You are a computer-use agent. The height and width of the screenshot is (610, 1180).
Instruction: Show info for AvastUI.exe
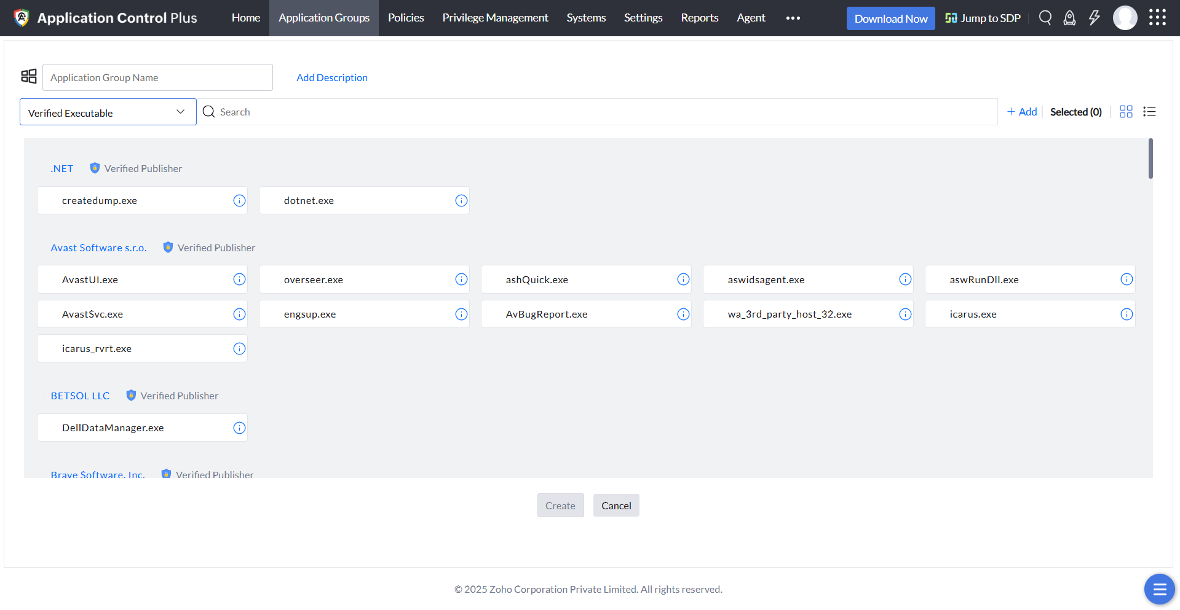pyautogui.click(x=239, y=280)
